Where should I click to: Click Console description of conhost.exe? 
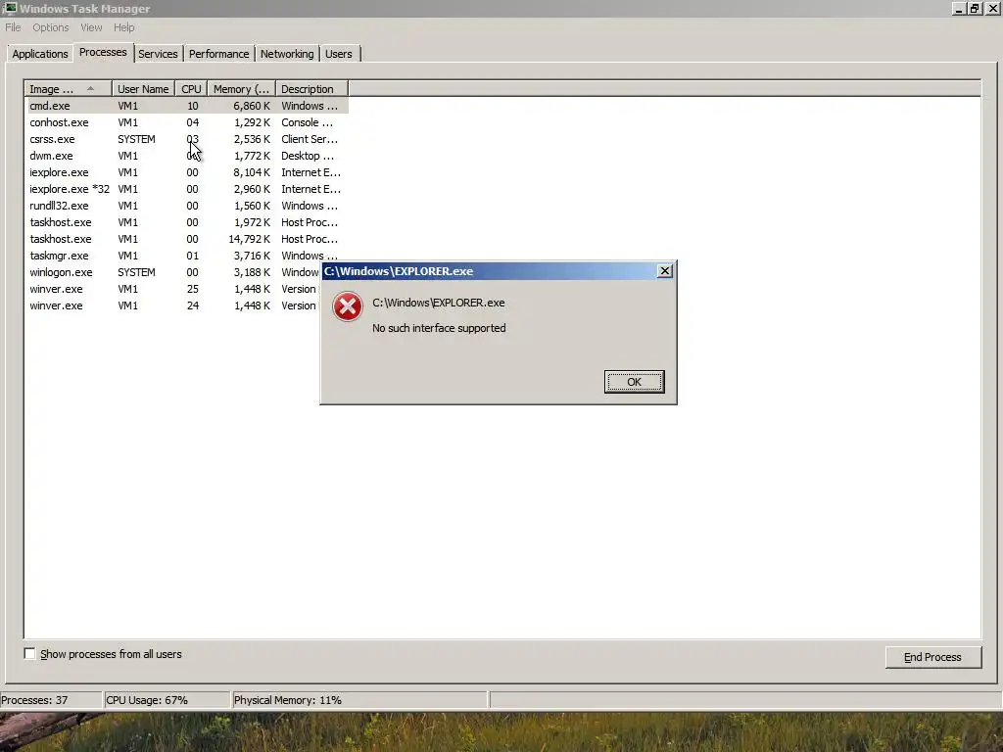(307, 122)
